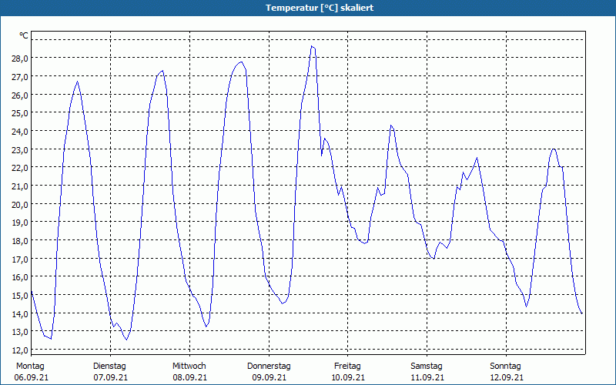Select the Donnerstag day label

click(269, 366)
